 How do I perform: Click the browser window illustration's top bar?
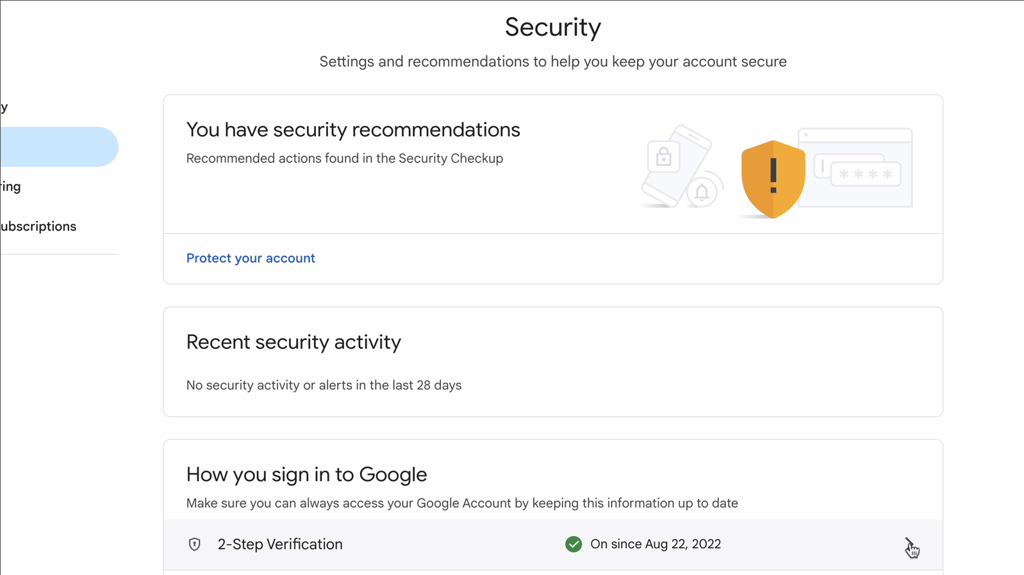point(855,135)
